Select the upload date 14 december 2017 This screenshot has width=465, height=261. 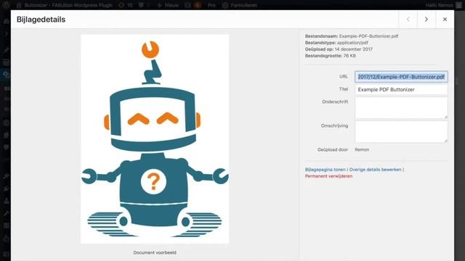tap(354, 49)
